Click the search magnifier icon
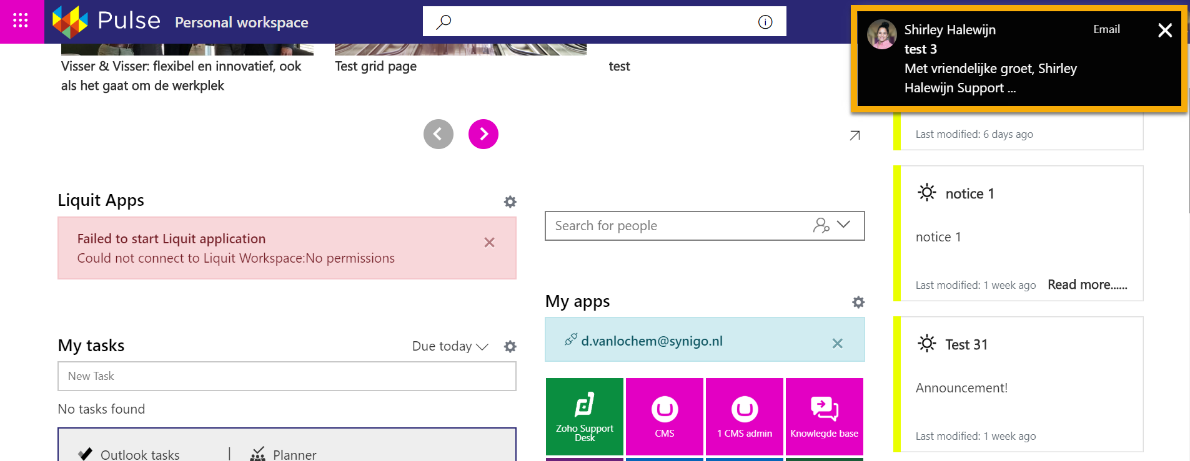Image resolution: width=1190 pixels, height=461 pixels. tap(444, 22)
